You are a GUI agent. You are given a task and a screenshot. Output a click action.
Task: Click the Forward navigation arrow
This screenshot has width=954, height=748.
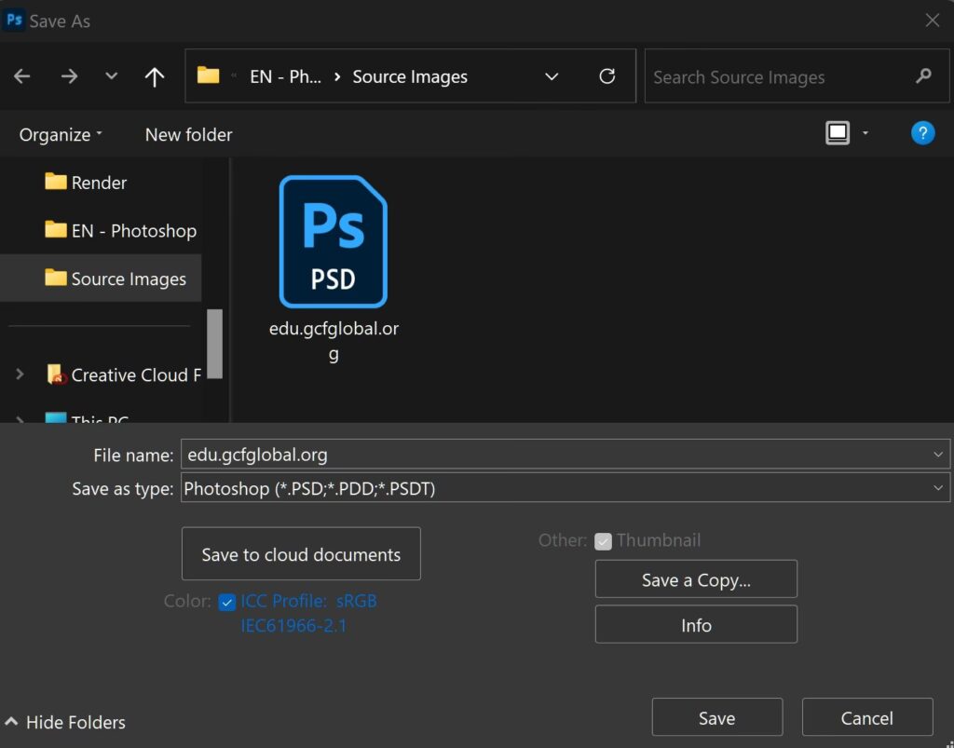pyautogui.click(x=69, y=76)
